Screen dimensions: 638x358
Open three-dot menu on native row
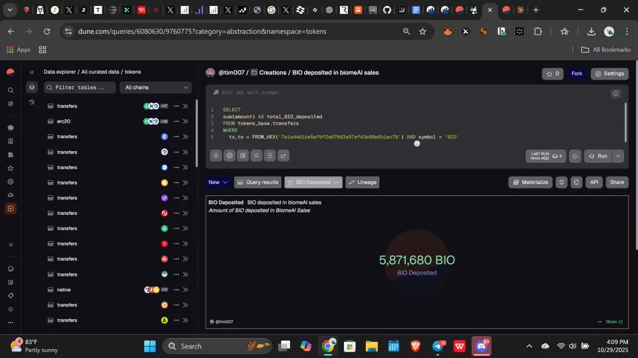click(x=176, y=290)
